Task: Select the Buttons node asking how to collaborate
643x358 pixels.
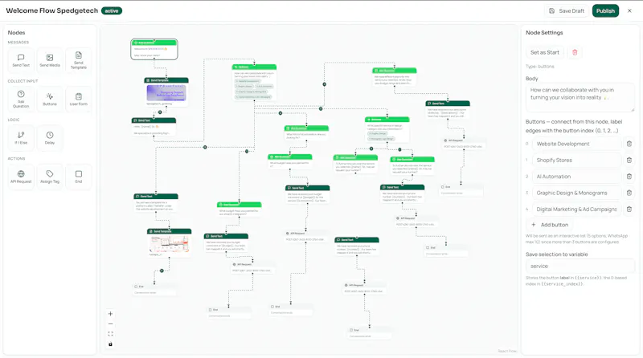Action: pyautogui.click(x=254, y=82)
